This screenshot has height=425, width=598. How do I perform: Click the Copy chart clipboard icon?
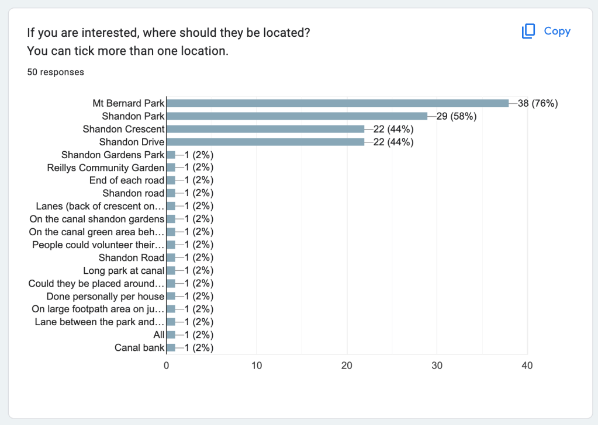528,32
